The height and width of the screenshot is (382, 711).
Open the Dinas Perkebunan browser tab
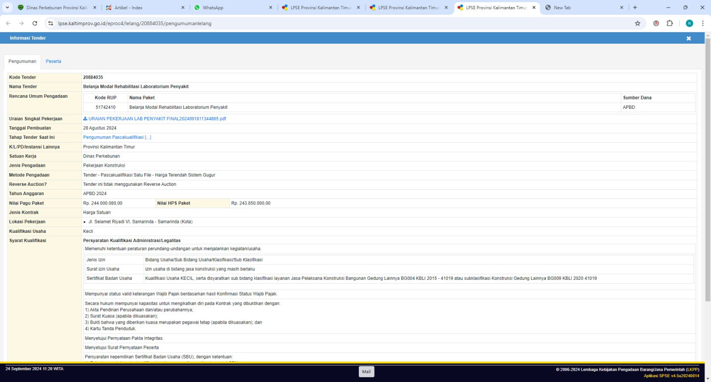55,8
